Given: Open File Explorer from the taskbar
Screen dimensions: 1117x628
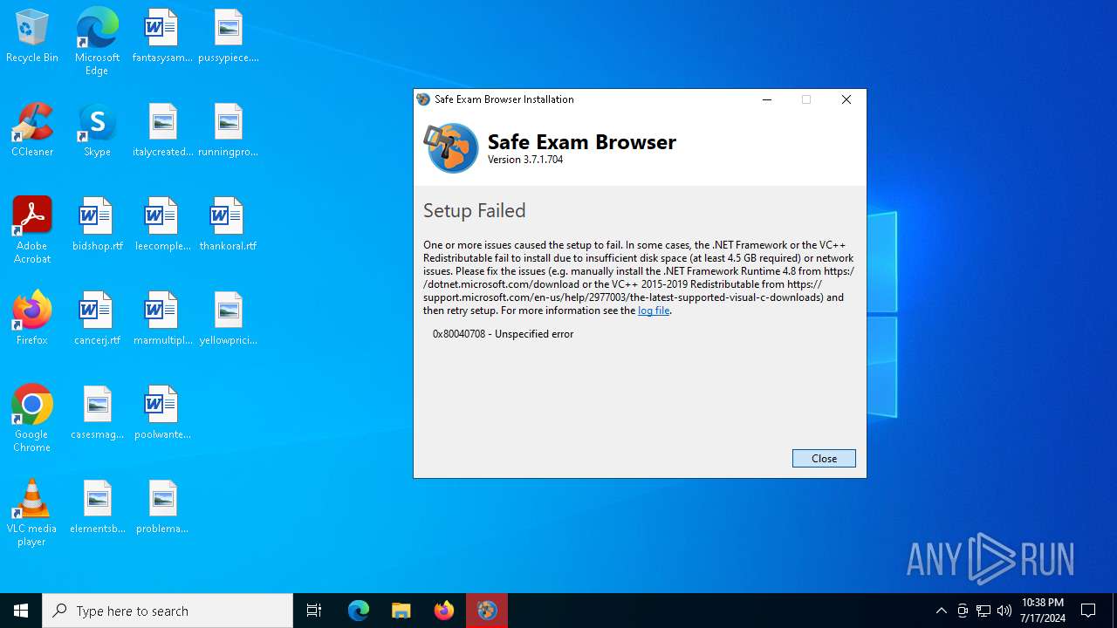Looking at the screenshot, I should pos(401,611).
